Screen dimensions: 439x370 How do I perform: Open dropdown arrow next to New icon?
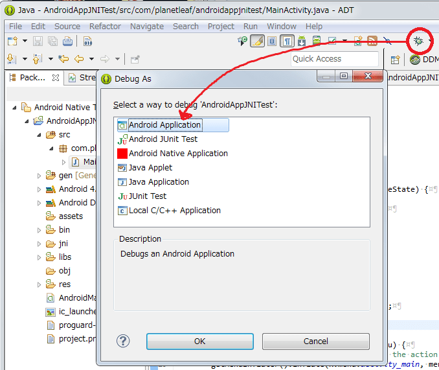(25, 41)
